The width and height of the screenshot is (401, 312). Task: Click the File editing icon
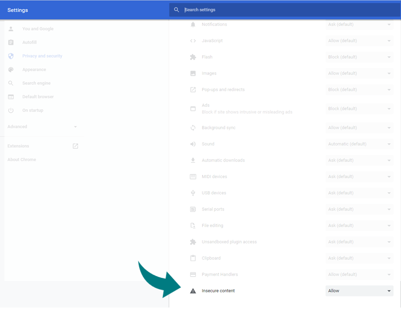(x=193, y=225)
